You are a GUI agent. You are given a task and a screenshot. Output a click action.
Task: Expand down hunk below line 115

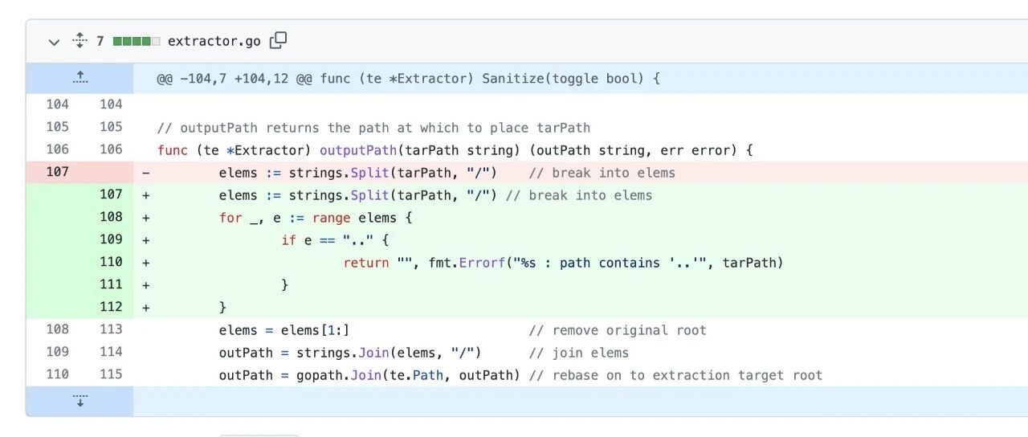[80, 401]
